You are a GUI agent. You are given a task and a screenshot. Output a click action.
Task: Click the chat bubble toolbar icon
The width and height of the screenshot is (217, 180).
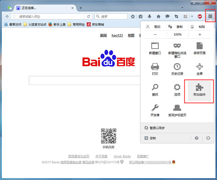pos(167,16)
